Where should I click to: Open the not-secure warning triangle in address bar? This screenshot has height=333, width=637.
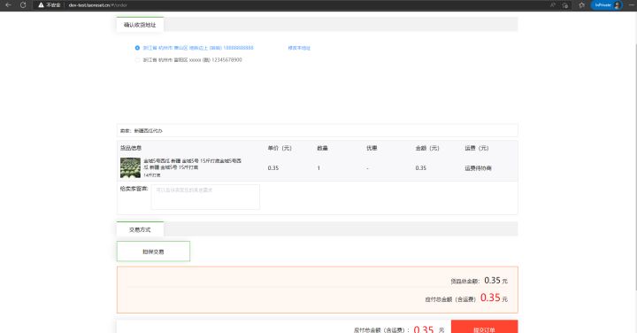(x=41, y=5)
